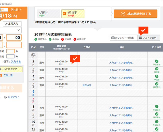Click green 申請中 arrow icon on 4/3 row
The image size is (163, 132).
(156, 69)
